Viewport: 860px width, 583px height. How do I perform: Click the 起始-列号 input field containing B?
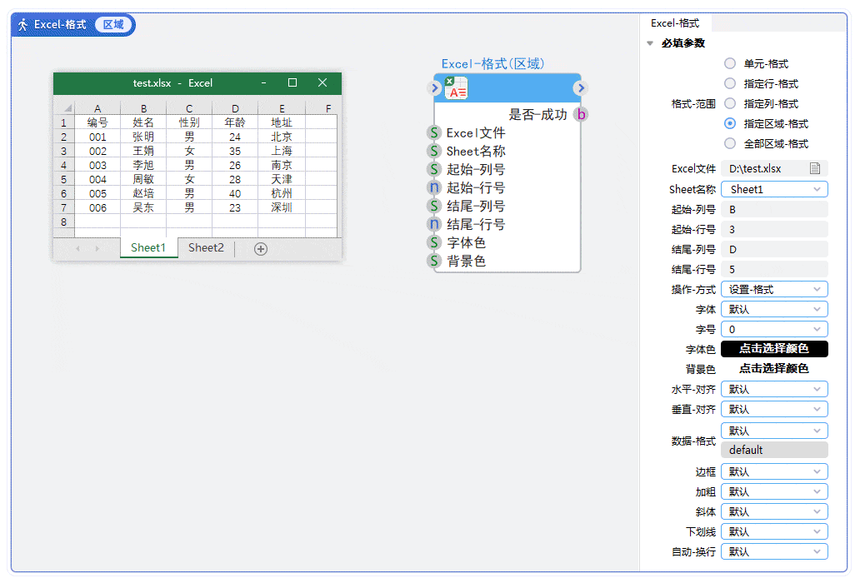tap(774, 209)
